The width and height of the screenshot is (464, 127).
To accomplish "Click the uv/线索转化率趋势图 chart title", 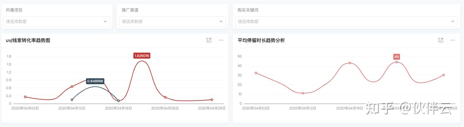I will (28, 40).
